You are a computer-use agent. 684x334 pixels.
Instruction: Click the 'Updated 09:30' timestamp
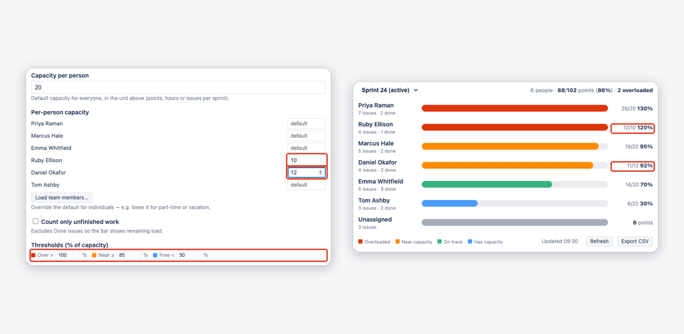pos(559,241)
